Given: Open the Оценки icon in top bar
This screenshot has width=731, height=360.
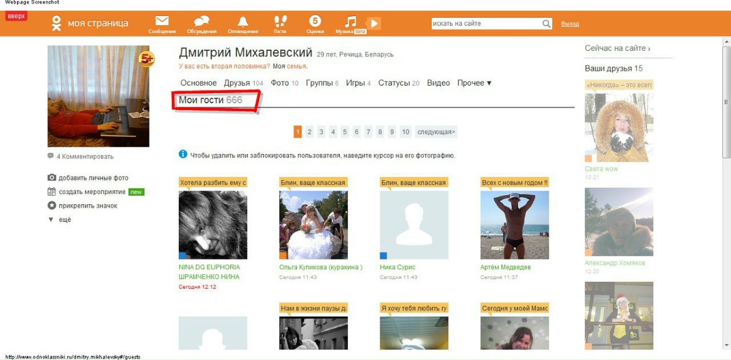Looking at the screenshot, I should point(315,21).
